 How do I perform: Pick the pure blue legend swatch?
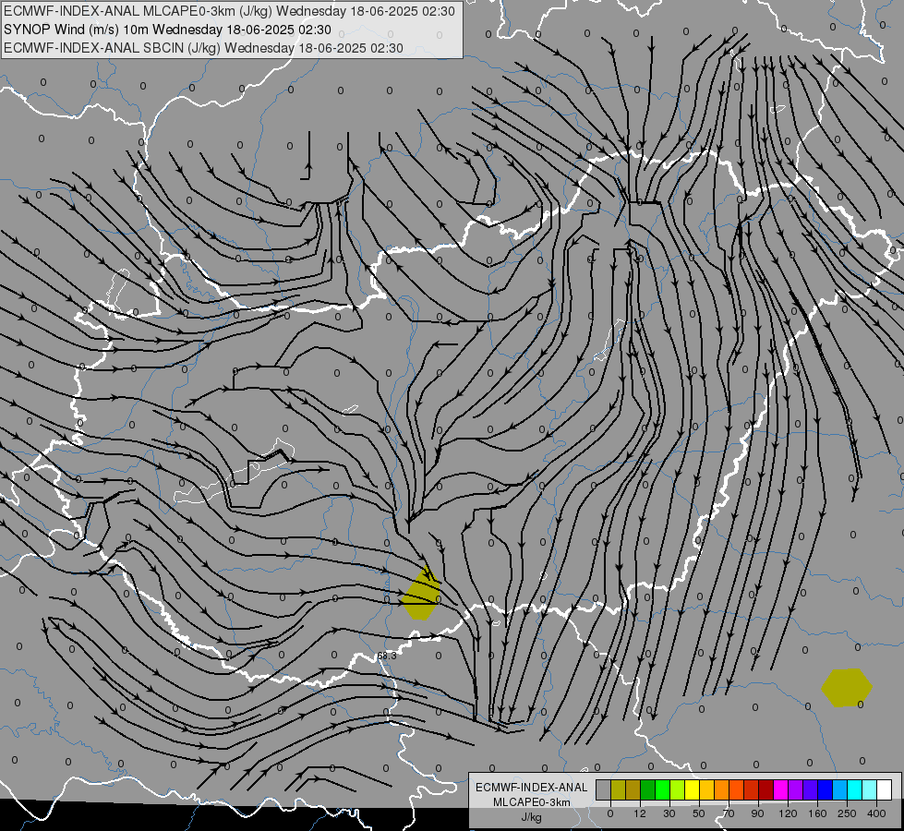tap(825, 789)
